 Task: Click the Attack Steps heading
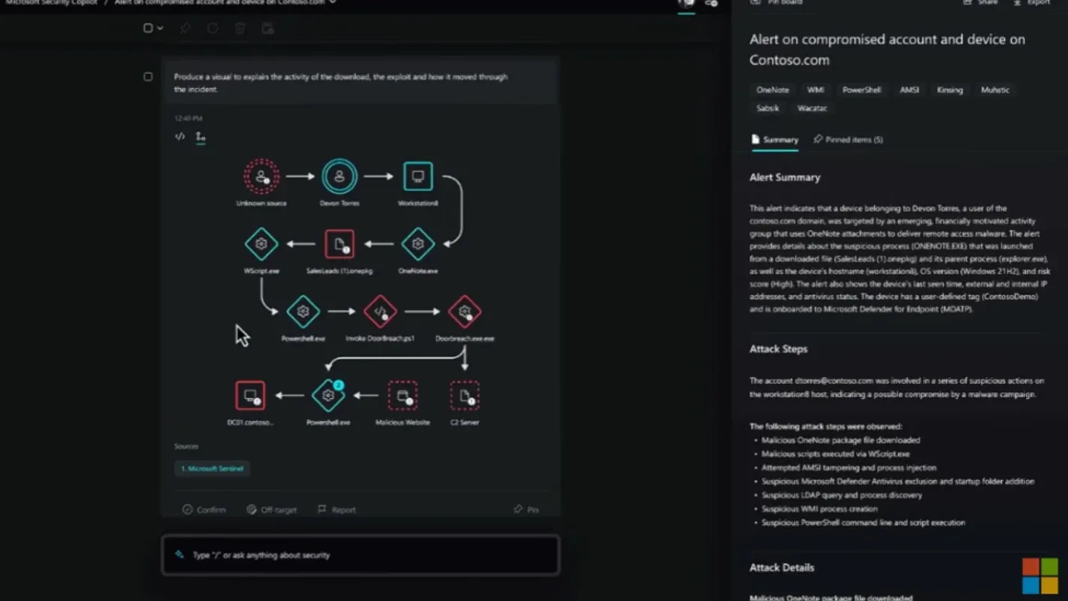[x=778, y=349]
